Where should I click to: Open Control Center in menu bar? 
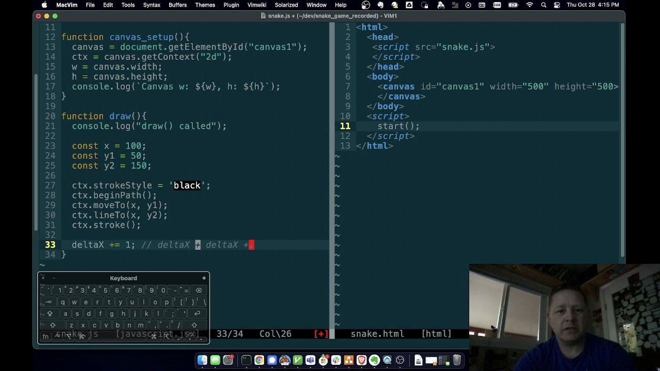(x=557, y=5)
